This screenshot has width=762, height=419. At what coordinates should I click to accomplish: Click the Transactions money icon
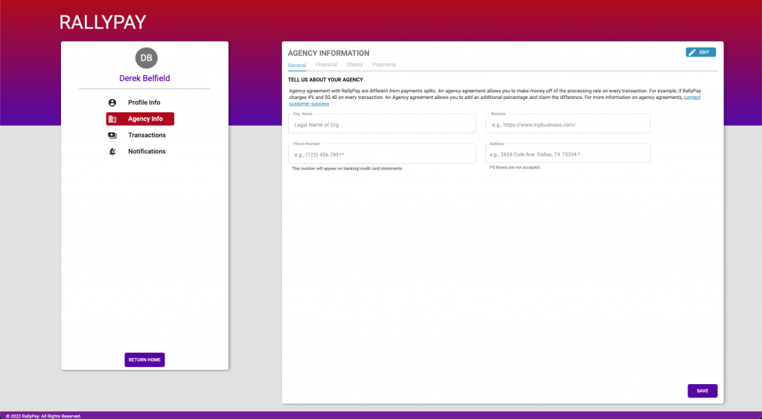[x=112, y=135]
